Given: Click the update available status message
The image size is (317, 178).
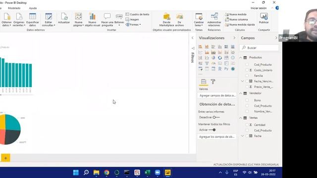Looking at the screenshot, I should coord(246,165).
